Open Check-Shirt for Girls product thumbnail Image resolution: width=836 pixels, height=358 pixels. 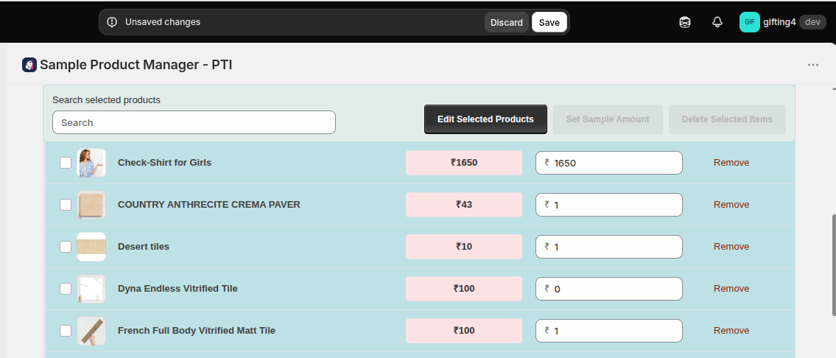91,163
